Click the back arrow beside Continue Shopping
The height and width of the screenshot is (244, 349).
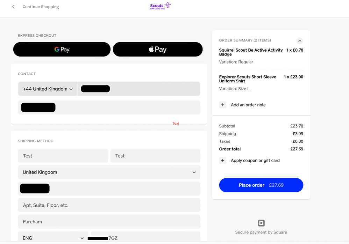click(x=13, y=7)
